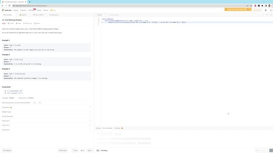Expand the Related Topics section

pyautogui.click(x=46, y=112)
